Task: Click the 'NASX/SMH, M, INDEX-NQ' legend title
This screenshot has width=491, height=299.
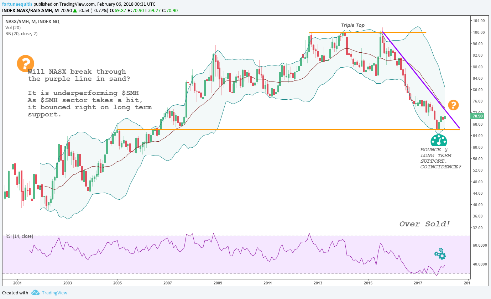Action: click(x=32, y=21)
